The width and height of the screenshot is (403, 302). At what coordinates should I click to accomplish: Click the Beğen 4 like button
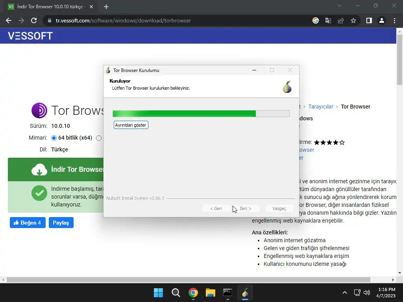[x=28, y=223]
